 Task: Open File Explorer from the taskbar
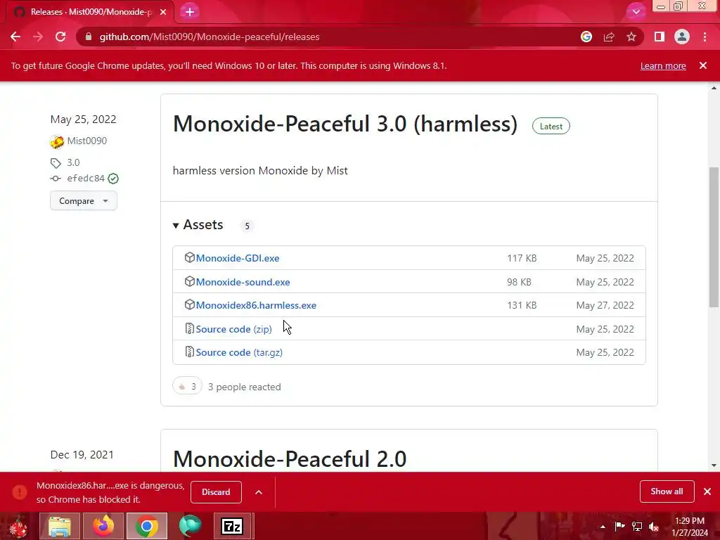(x=60, y=526)
